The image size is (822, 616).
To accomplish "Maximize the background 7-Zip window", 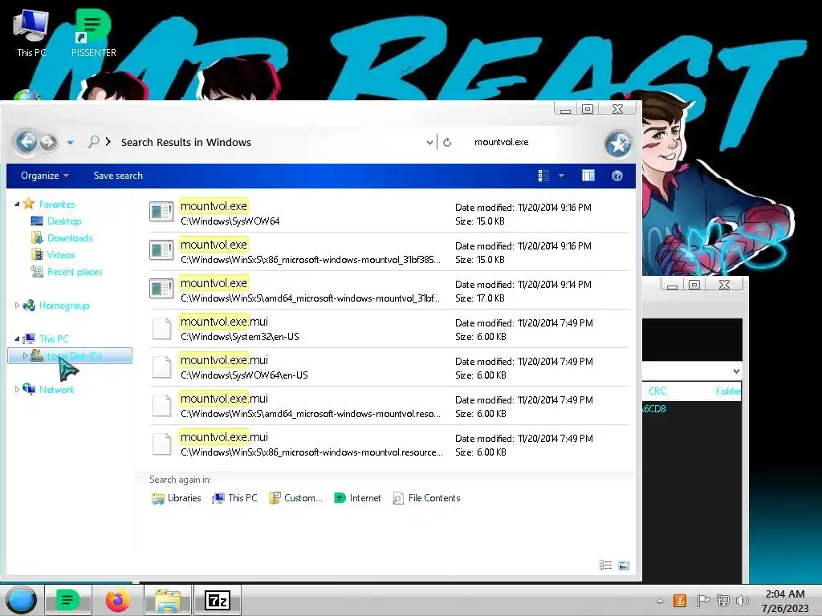I will (694, 285).
